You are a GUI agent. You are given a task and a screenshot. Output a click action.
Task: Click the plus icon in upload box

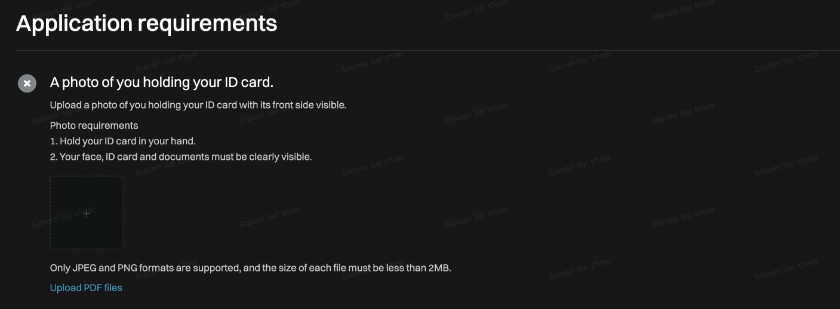(x=87, y=213)
